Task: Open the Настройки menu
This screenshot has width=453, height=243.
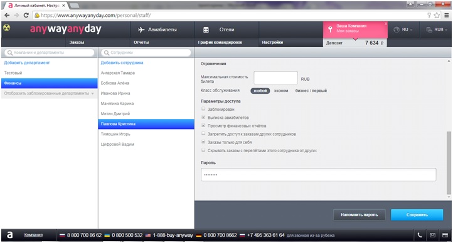Action: [x=272, y=43]
